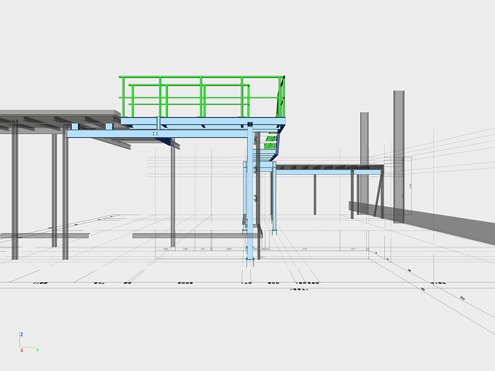This screenshot has height=371, width=495.
Task: Select the green handrail top rail
Action: tap(201, 78)
